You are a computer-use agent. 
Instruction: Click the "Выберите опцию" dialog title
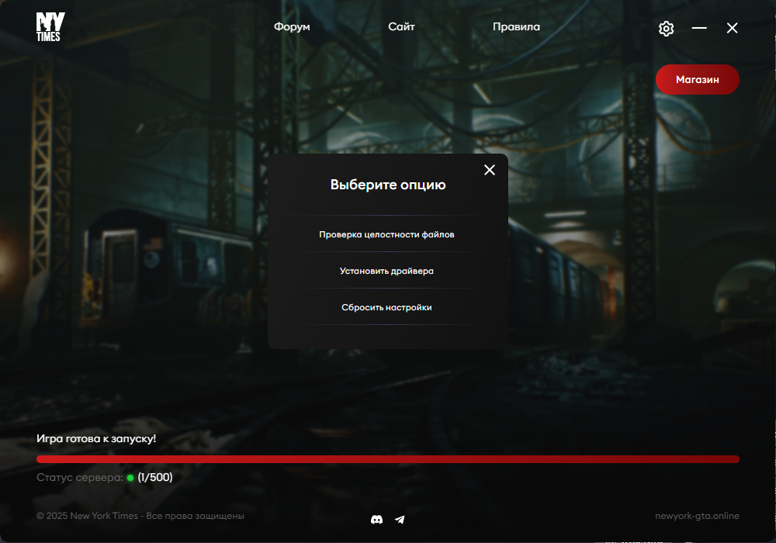coord(388,185)
